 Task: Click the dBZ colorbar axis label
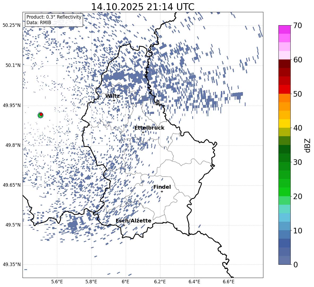pos(307,145)
